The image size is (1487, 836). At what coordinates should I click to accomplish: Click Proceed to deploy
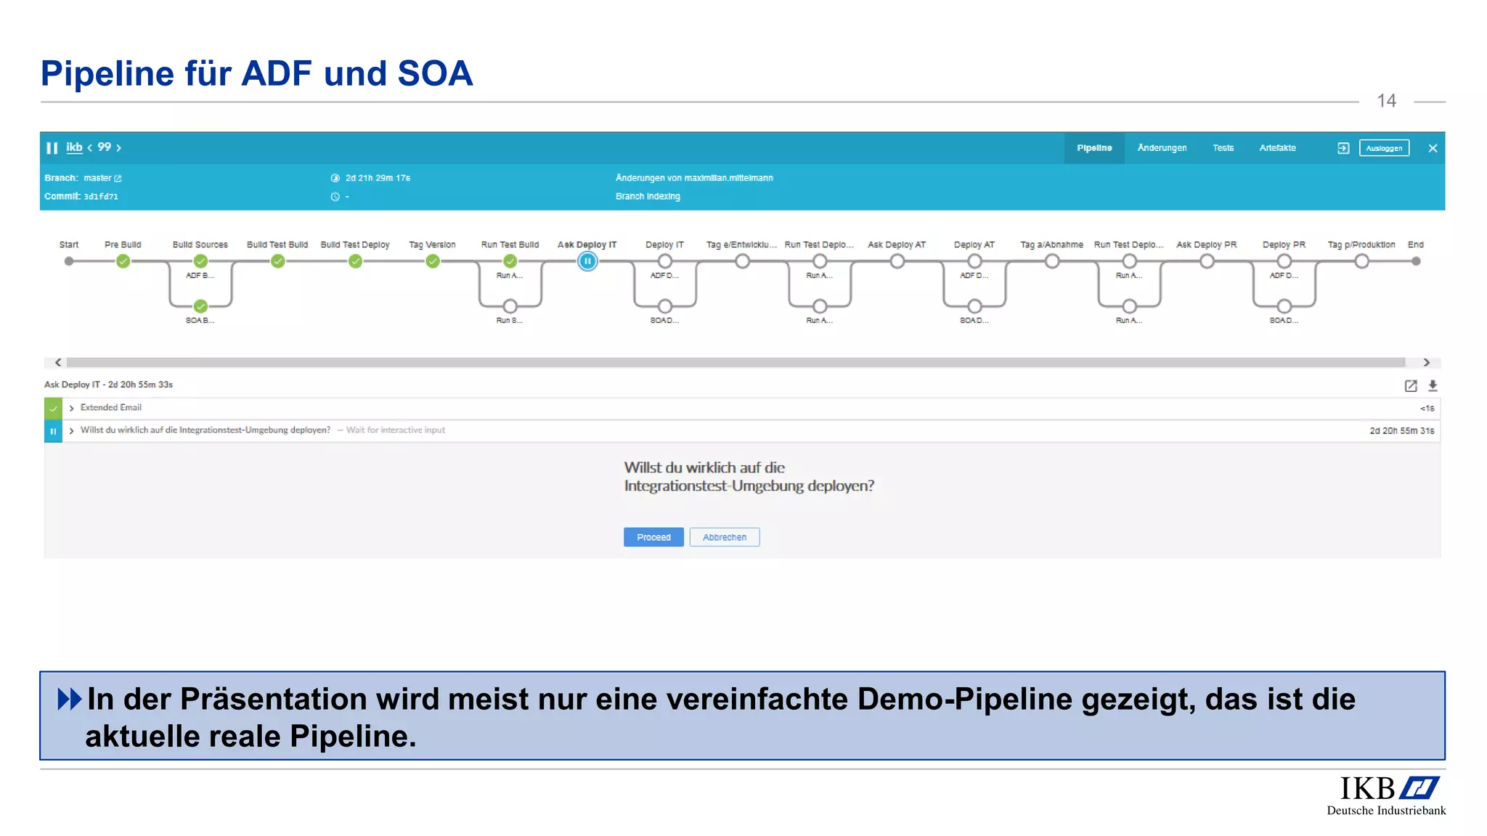pos(653,537)
